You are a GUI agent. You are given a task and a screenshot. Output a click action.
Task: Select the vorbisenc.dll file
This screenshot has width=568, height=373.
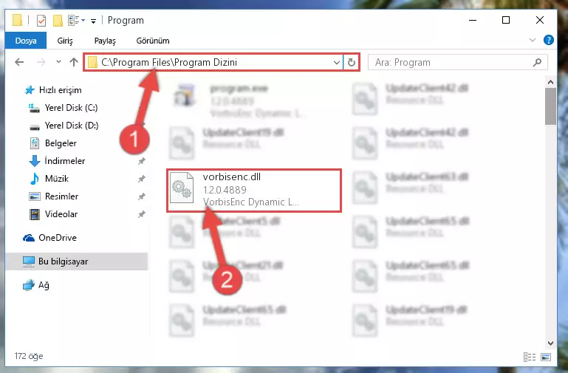254,190
